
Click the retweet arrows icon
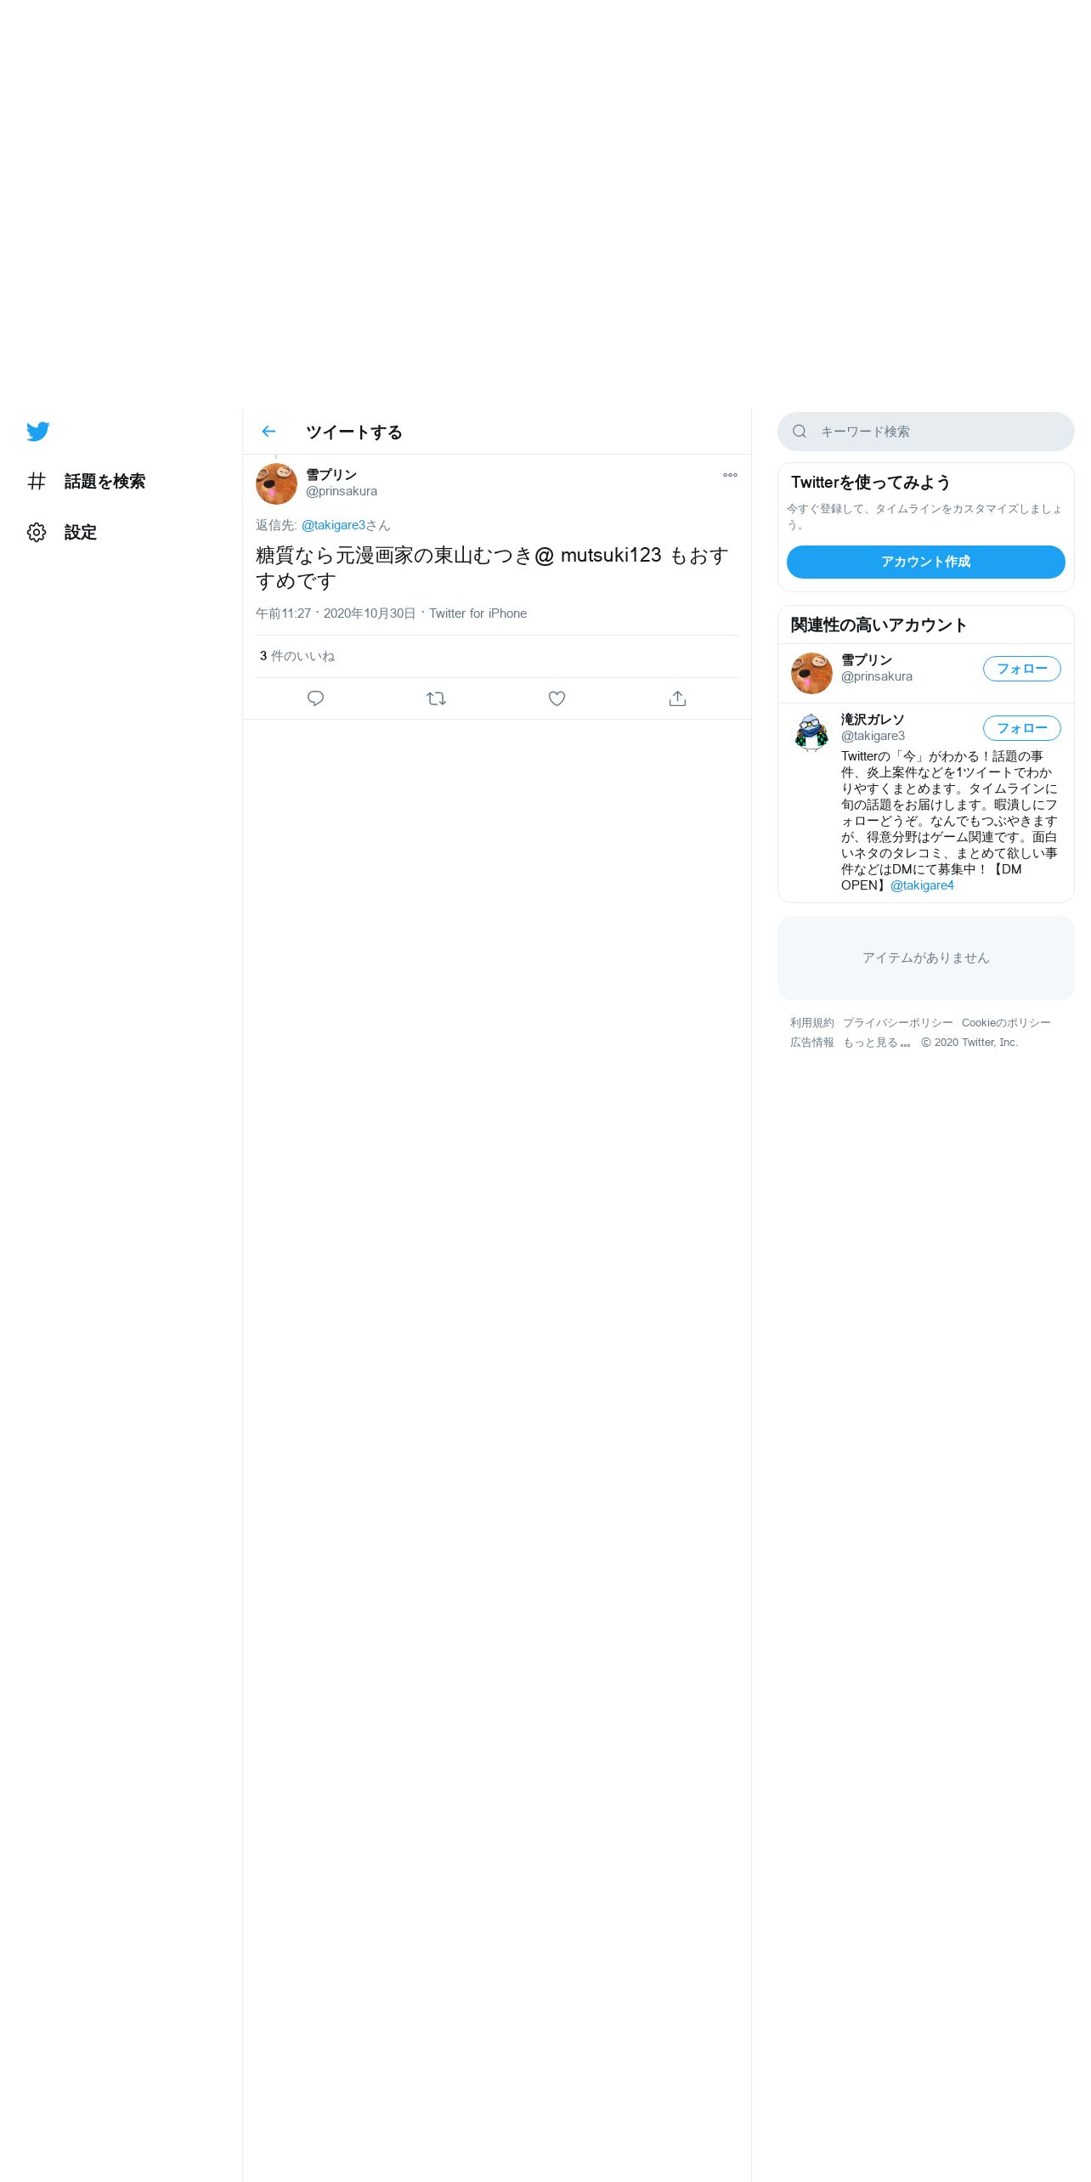point(436,698)
